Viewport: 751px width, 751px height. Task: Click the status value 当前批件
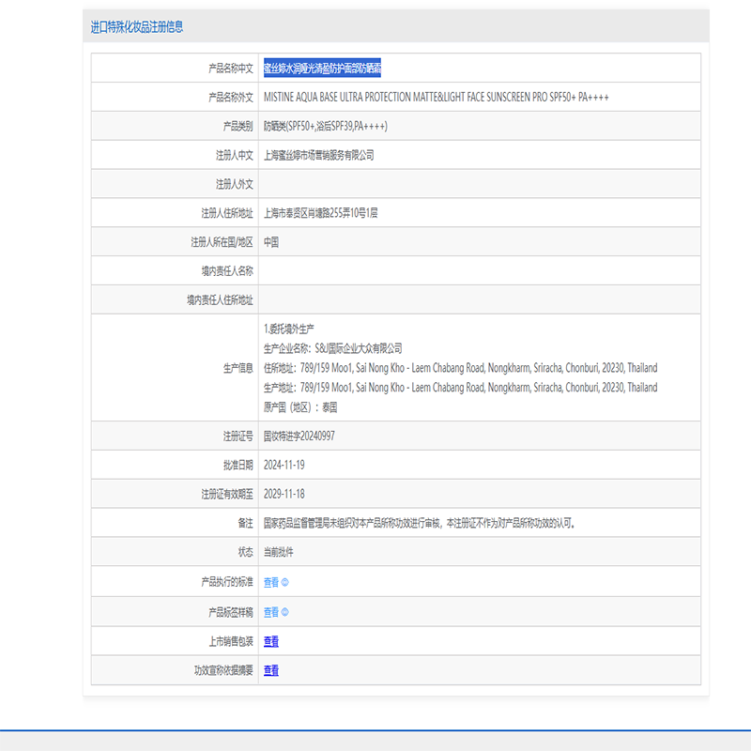coord(278,553)
